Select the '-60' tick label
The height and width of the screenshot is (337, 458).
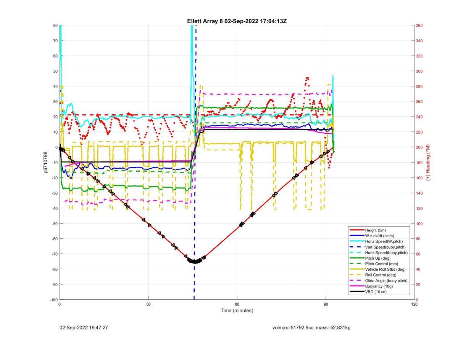[x=54, y=239]
